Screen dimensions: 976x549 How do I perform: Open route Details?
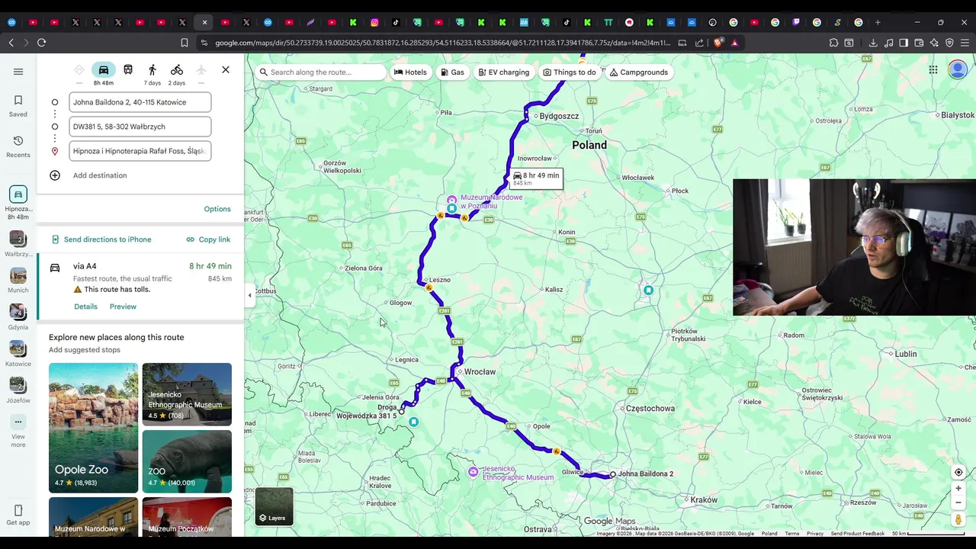coord(85,307)
